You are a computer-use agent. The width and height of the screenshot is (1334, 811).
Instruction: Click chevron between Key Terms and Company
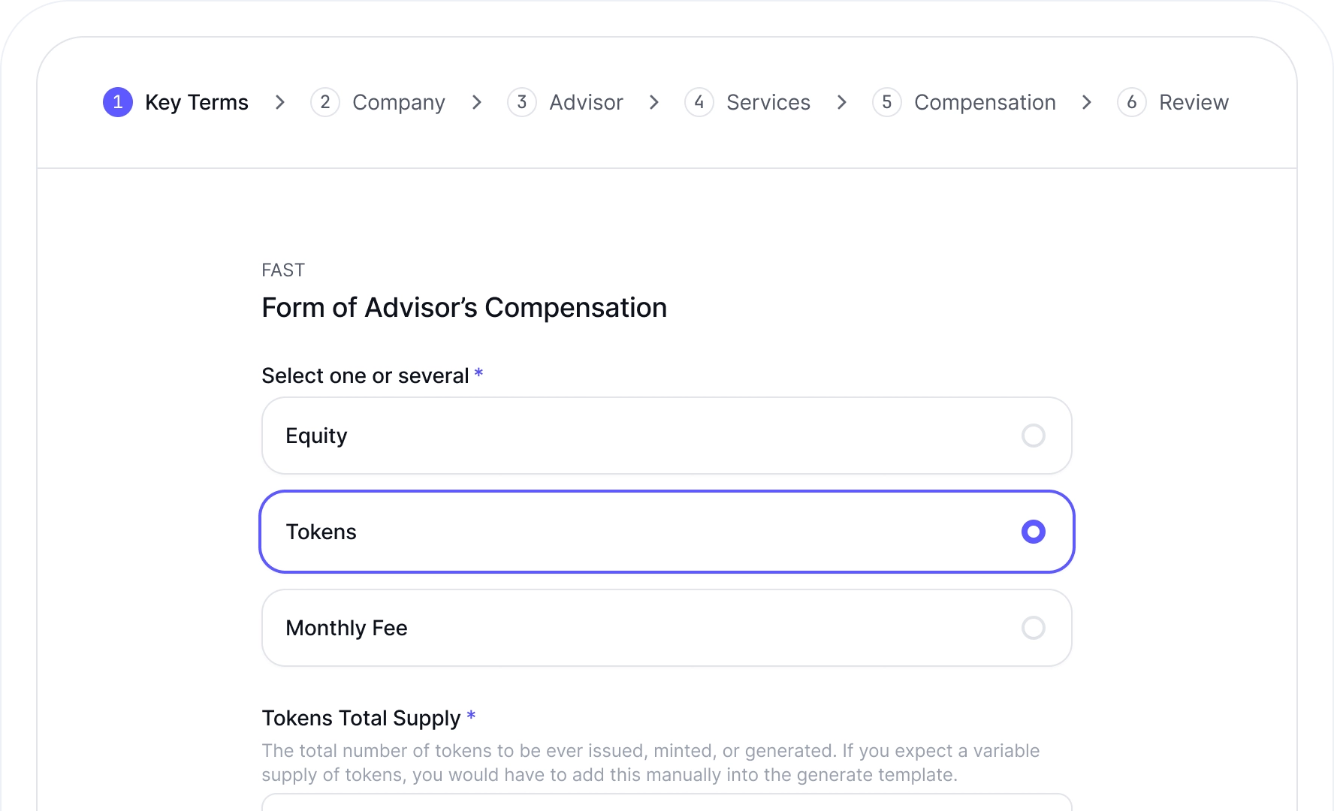280,102
